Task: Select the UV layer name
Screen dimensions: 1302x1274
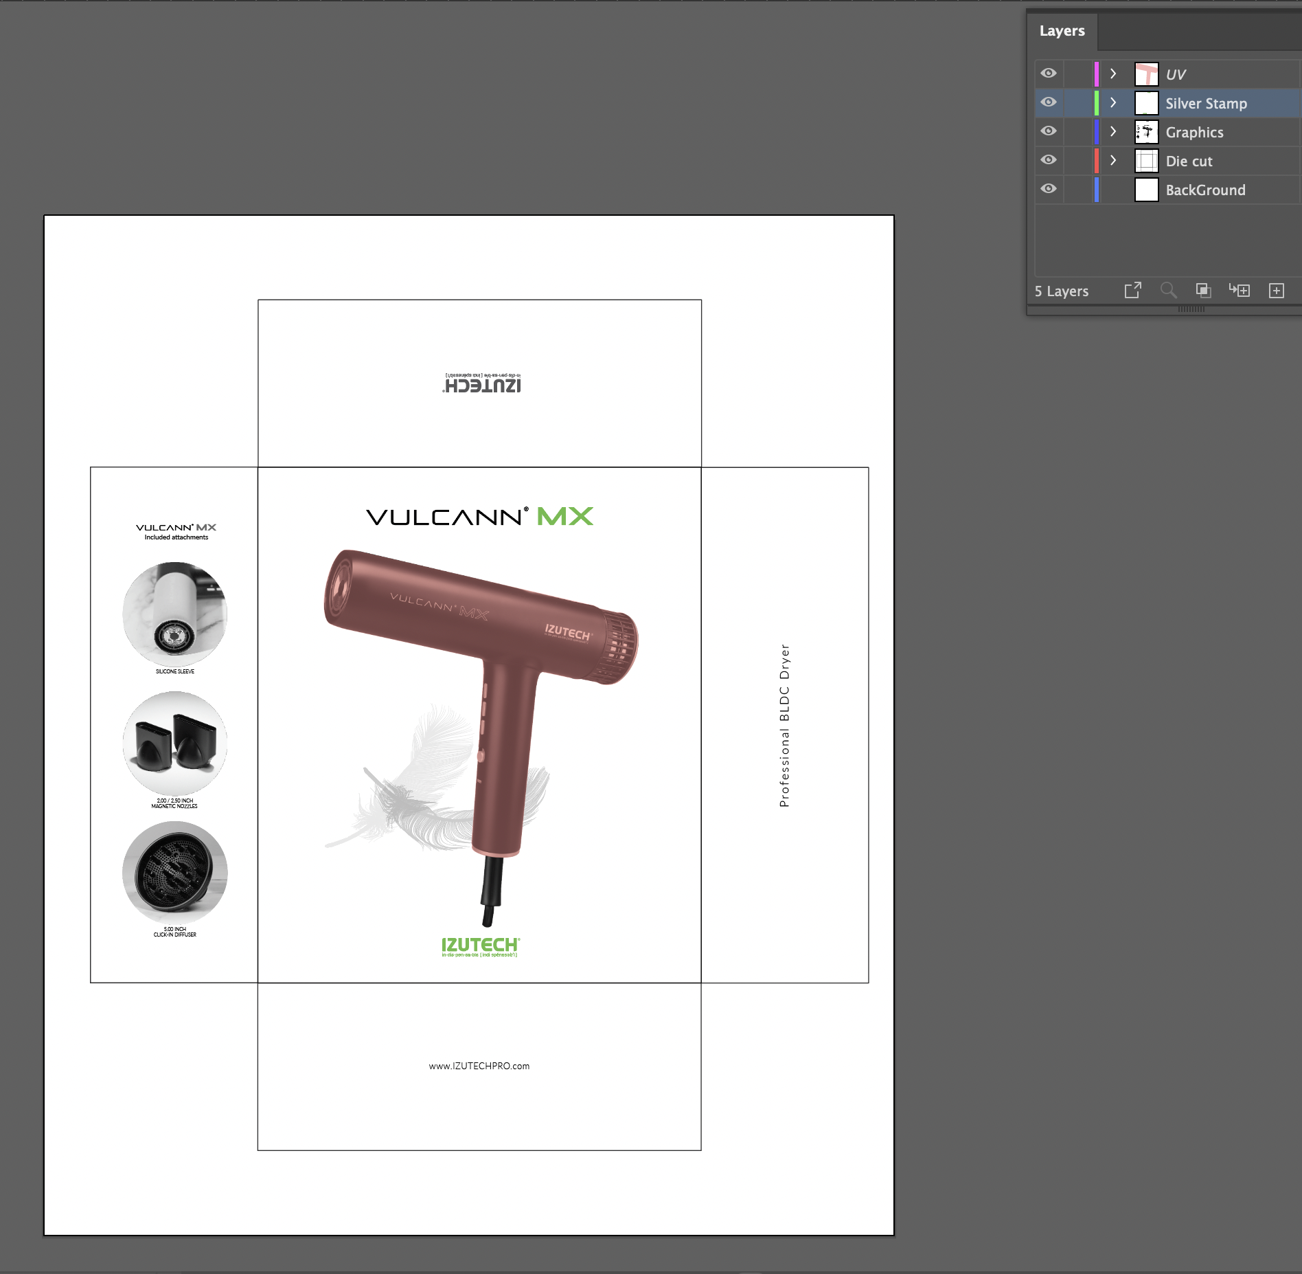Action: click(1176, 74)
